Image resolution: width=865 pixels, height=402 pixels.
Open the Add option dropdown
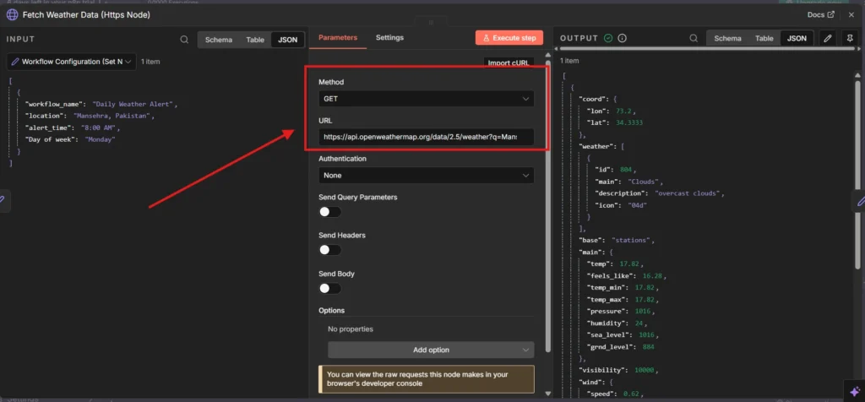431,350
